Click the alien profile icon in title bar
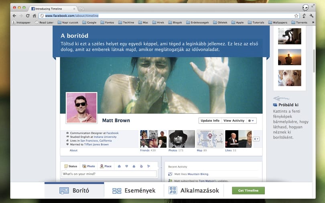325x203 pixels. click(x=305, y=8)
